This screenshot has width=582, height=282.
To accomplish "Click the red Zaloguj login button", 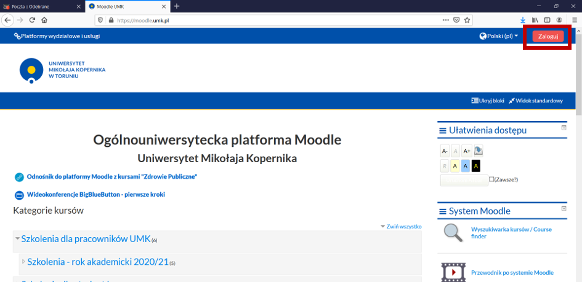I will coord(548,36).
